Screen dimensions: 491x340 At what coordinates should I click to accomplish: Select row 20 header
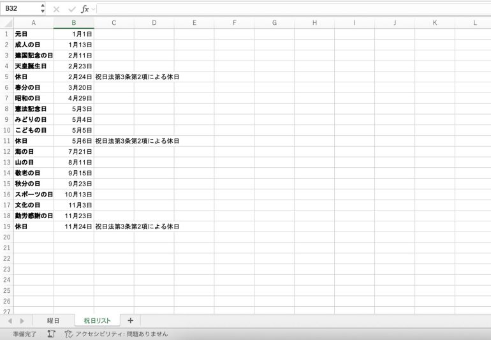pos(6,237)
